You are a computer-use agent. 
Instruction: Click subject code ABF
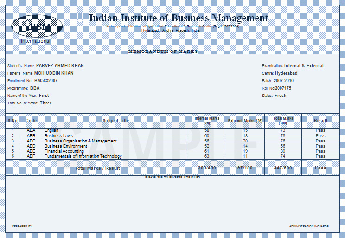click(x=31, y=156)
